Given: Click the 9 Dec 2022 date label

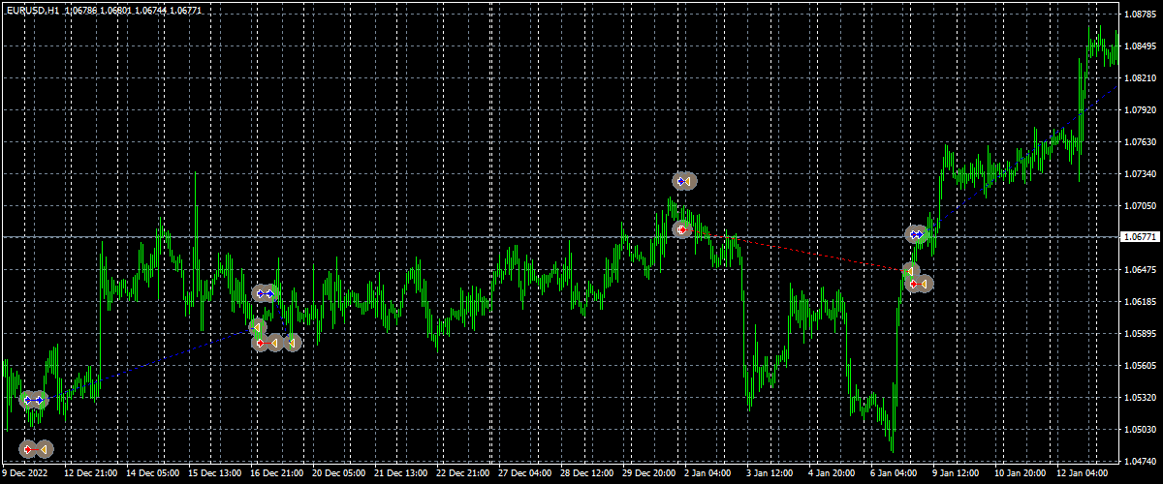Looking at the screenshot, I should (25, 474).
